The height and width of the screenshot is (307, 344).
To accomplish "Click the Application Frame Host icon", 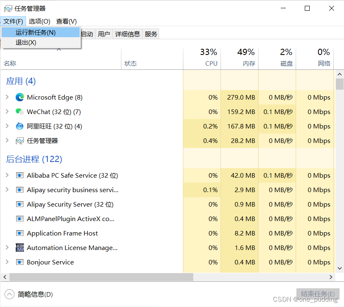I will pyautogui.click(x=20, y=233).
